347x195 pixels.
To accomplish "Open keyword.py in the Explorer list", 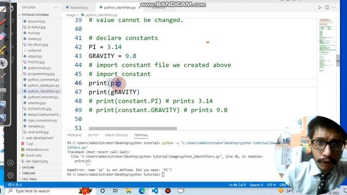I will point(36,22).
